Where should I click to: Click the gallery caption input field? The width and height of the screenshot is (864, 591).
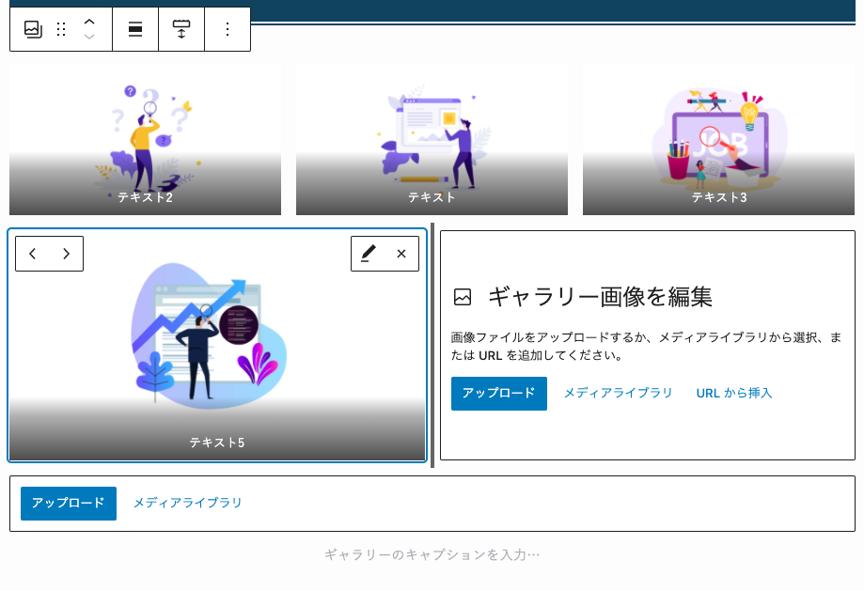pyautogui.click(x=432, y=554)
